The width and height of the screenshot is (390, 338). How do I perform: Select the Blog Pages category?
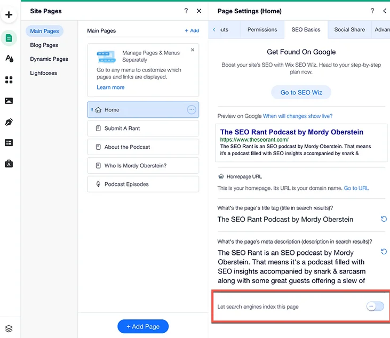click(44, 45)
